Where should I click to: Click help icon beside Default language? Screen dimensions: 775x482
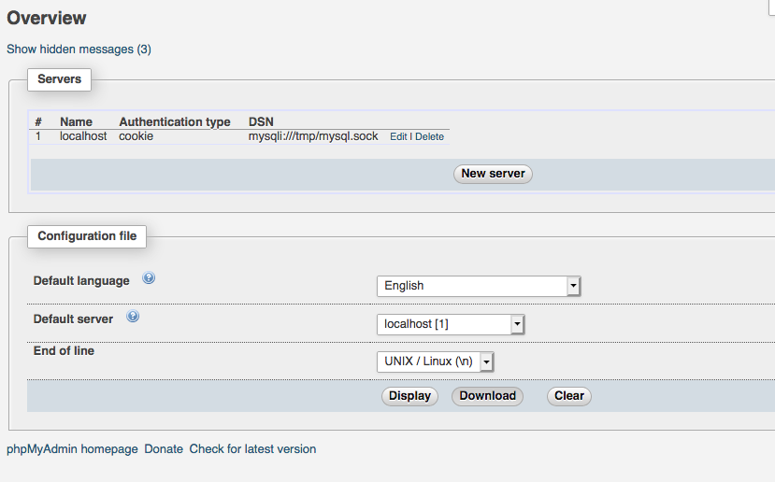pos(149,278)
